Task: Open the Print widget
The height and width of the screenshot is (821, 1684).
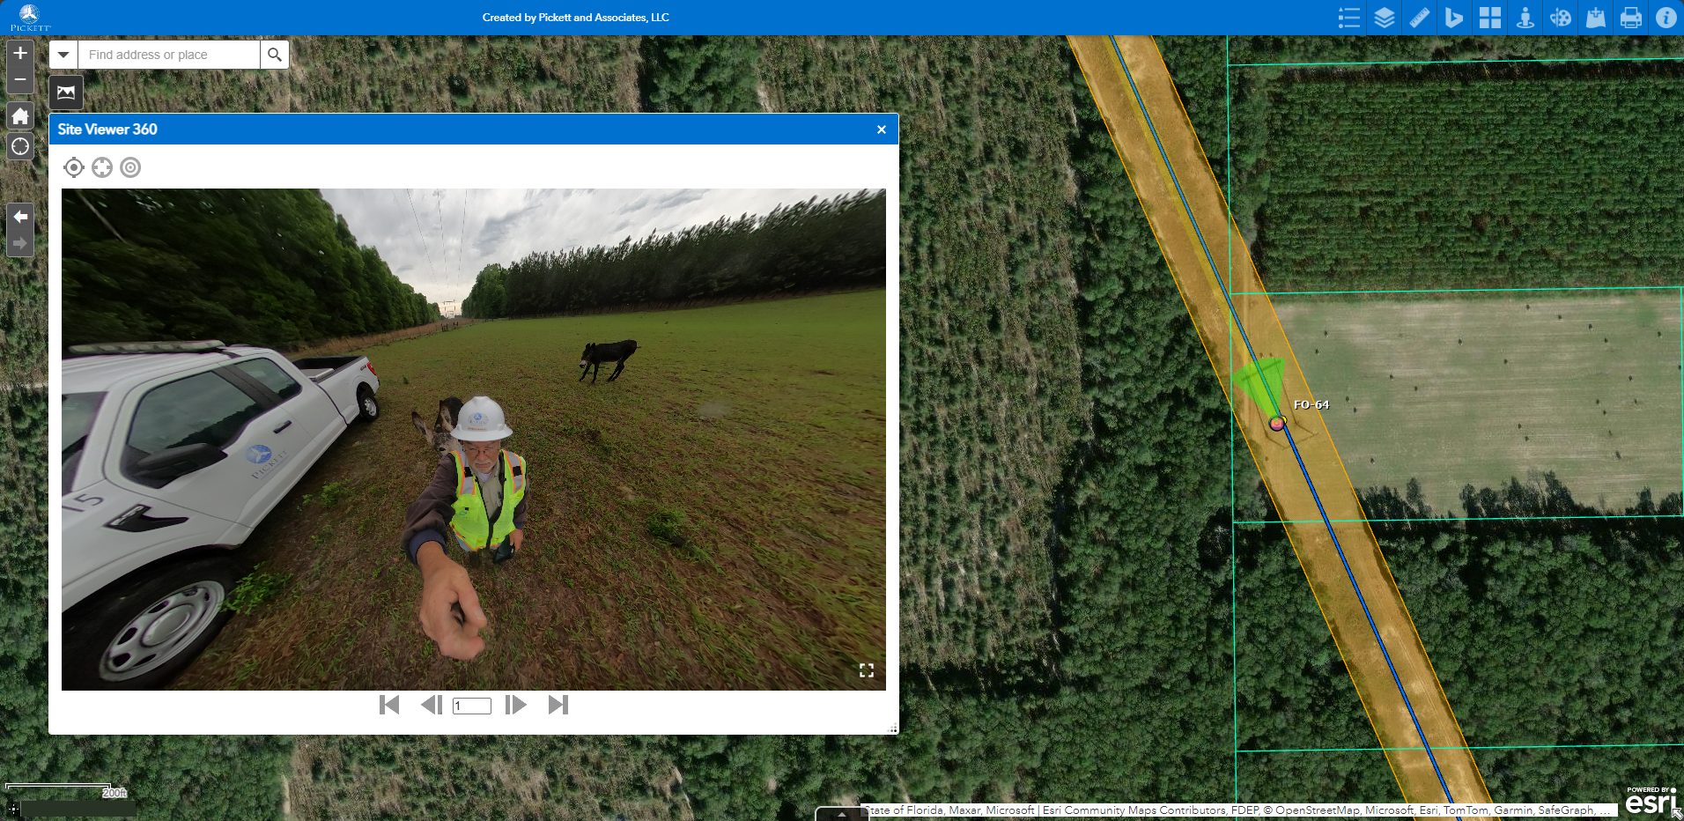Action: tap(1630, 18)
